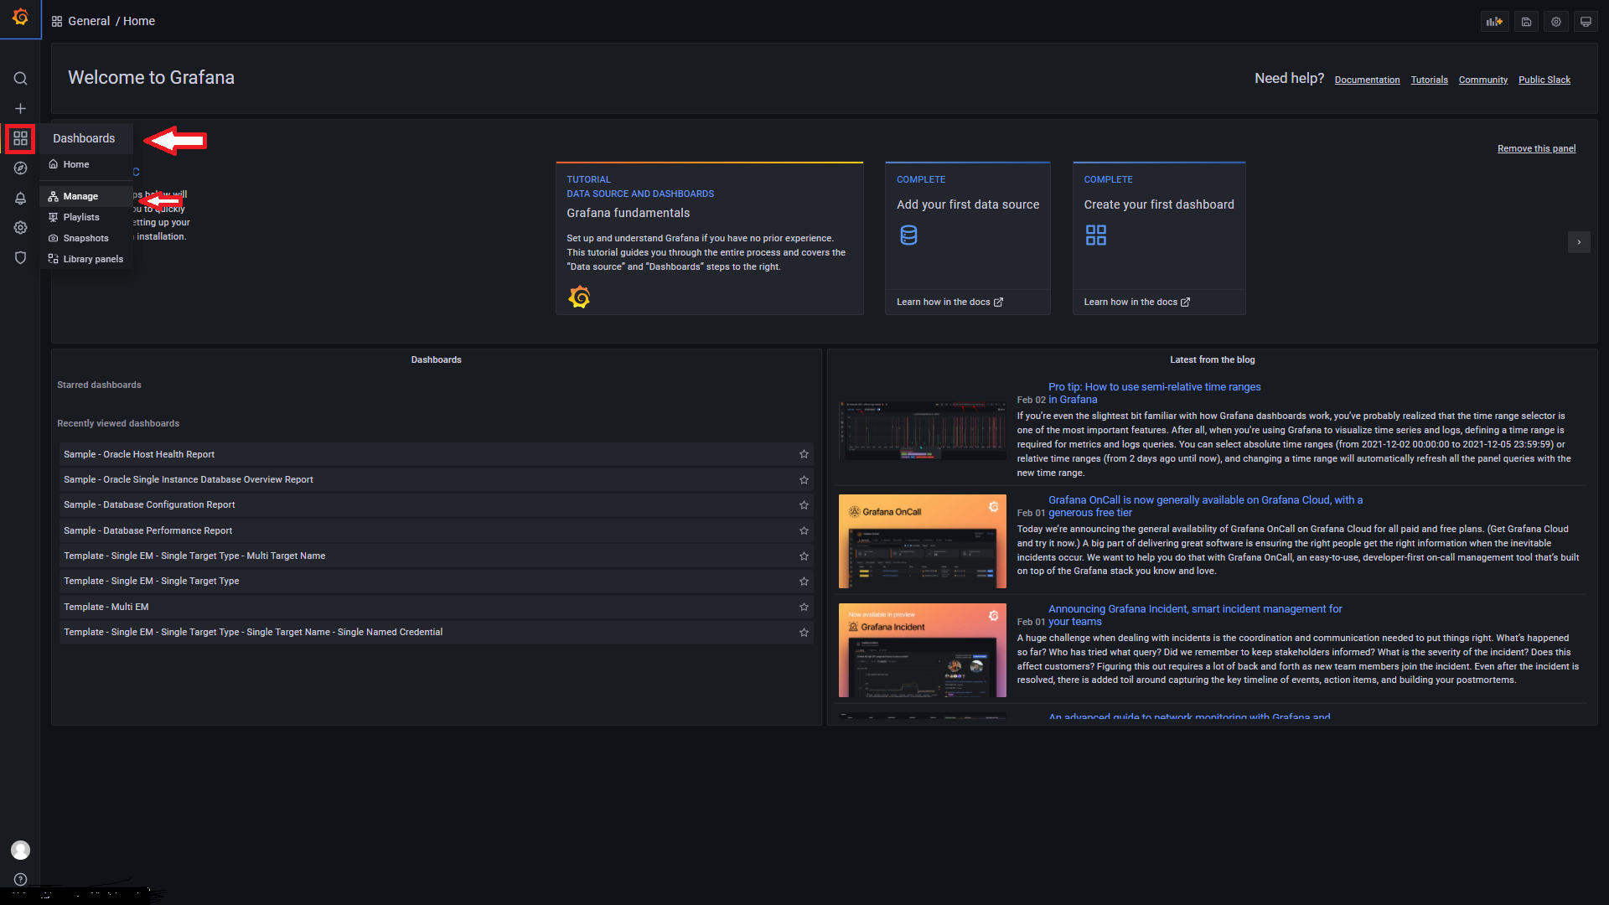Click Remove this panel link

[1536, 148]
